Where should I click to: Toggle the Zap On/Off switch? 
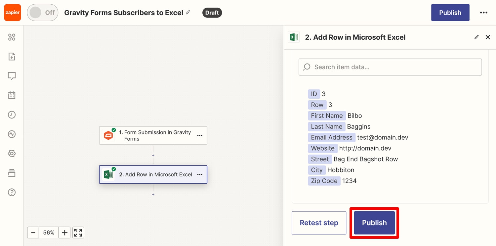(x=43, y=13)
